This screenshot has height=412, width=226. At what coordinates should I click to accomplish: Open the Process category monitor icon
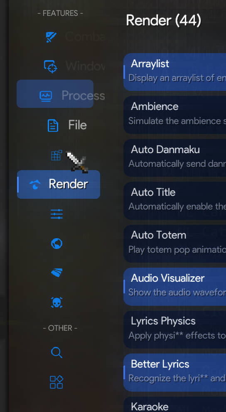[x=46, y=96]
